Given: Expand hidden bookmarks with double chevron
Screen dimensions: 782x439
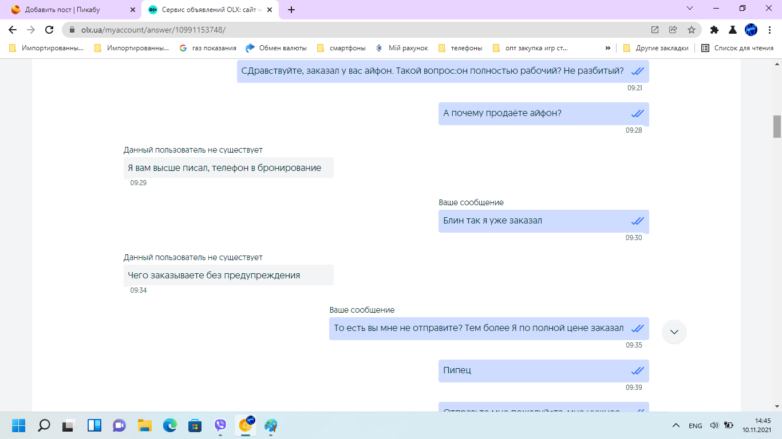Looking at the screenshot, I should pyautogui.click(x=607, y=48).
